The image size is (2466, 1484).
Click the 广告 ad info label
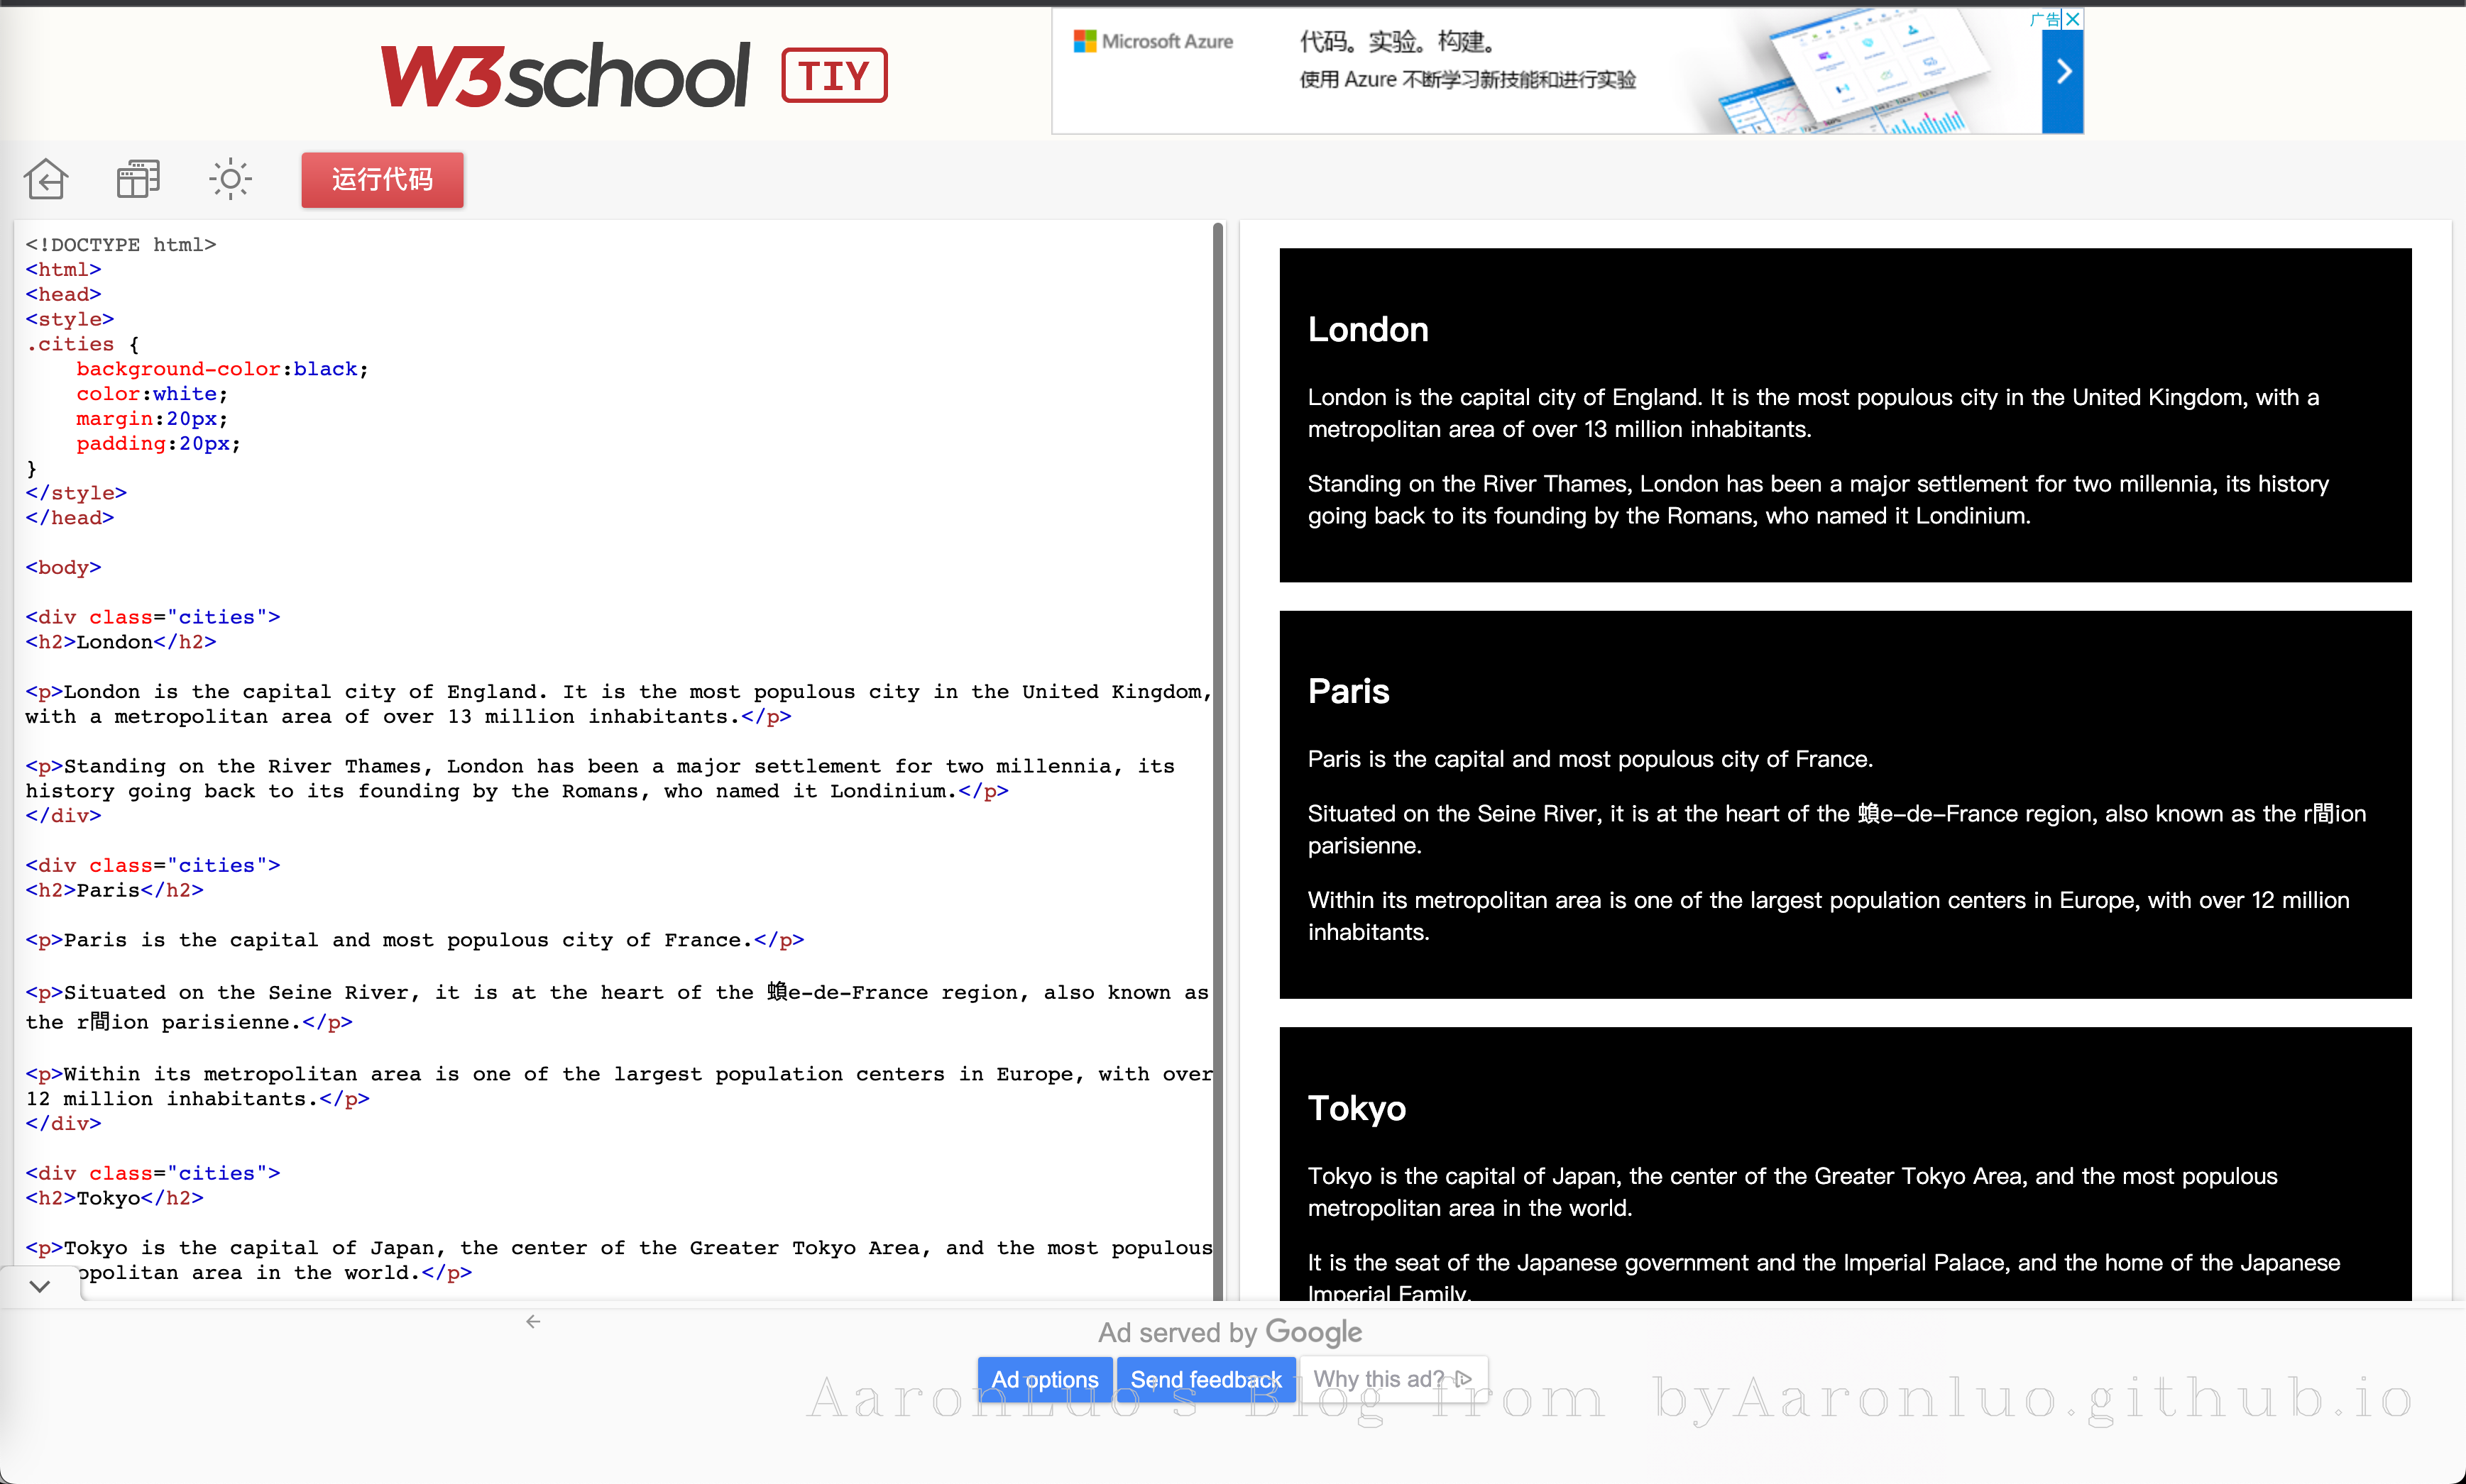click(2045, 19)
